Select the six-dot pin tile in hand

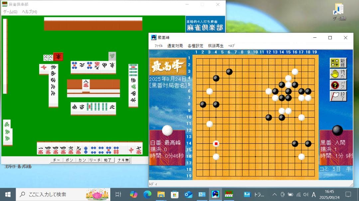(x=116, y=148)
